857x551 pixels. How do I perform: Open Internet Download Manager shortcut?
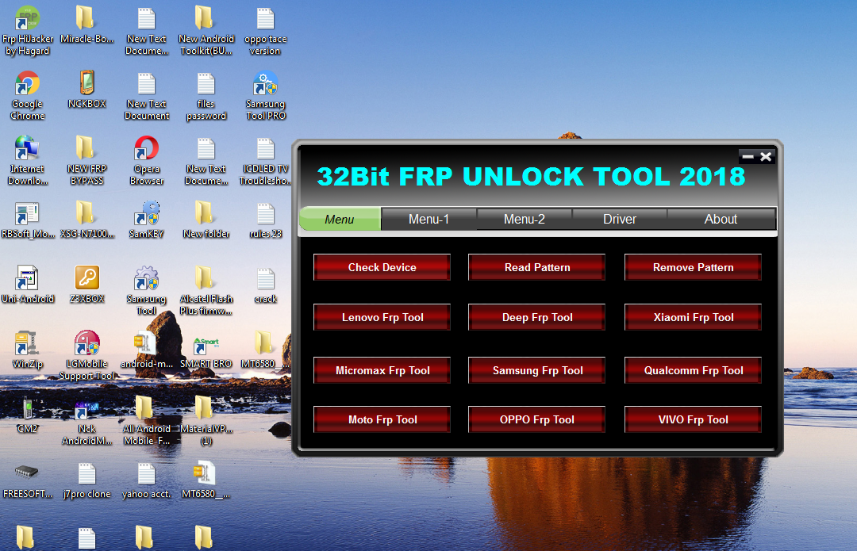[27, 161]
